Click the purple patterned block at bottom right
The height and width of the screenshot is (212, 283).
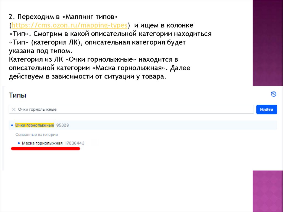[x=268, y=191]
